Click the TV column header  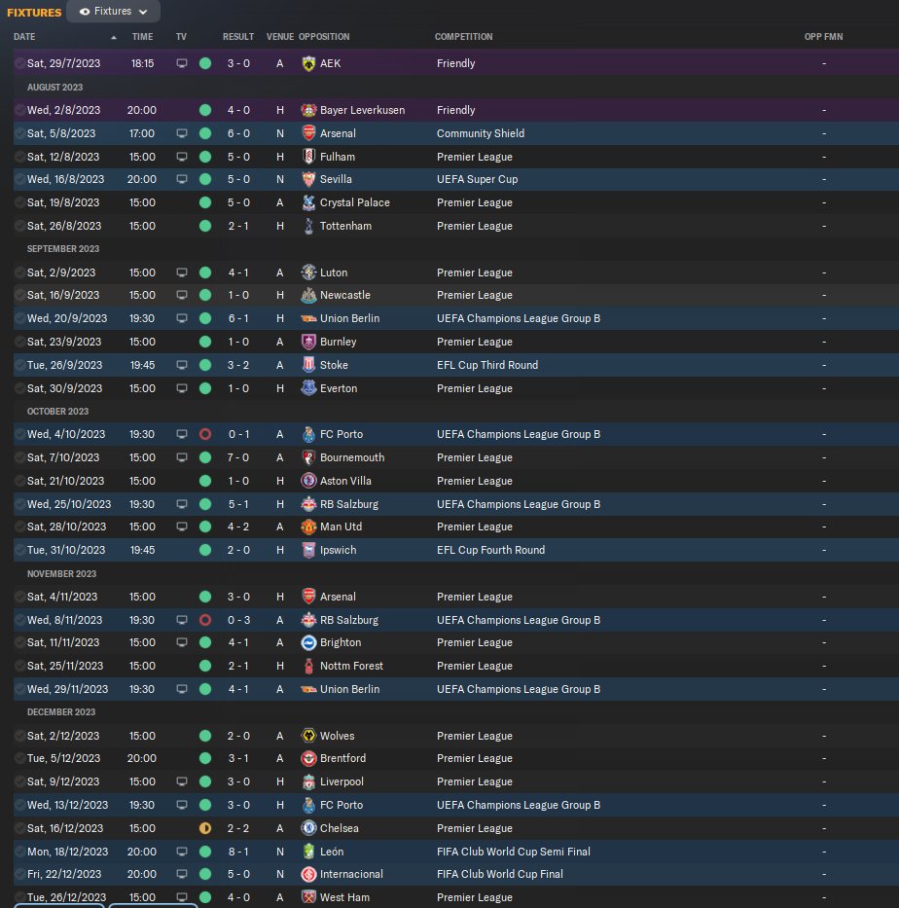(x=181, y=36)
